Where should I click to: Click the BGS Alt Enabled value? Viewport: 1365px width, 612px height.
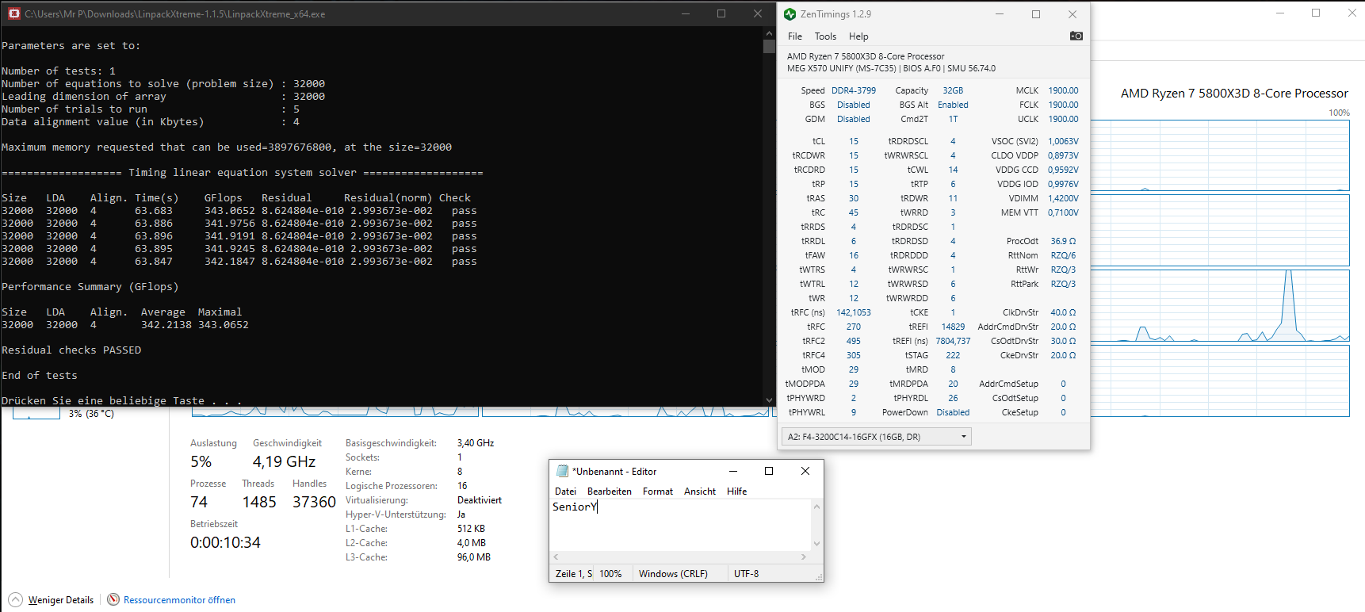[953, 105]
